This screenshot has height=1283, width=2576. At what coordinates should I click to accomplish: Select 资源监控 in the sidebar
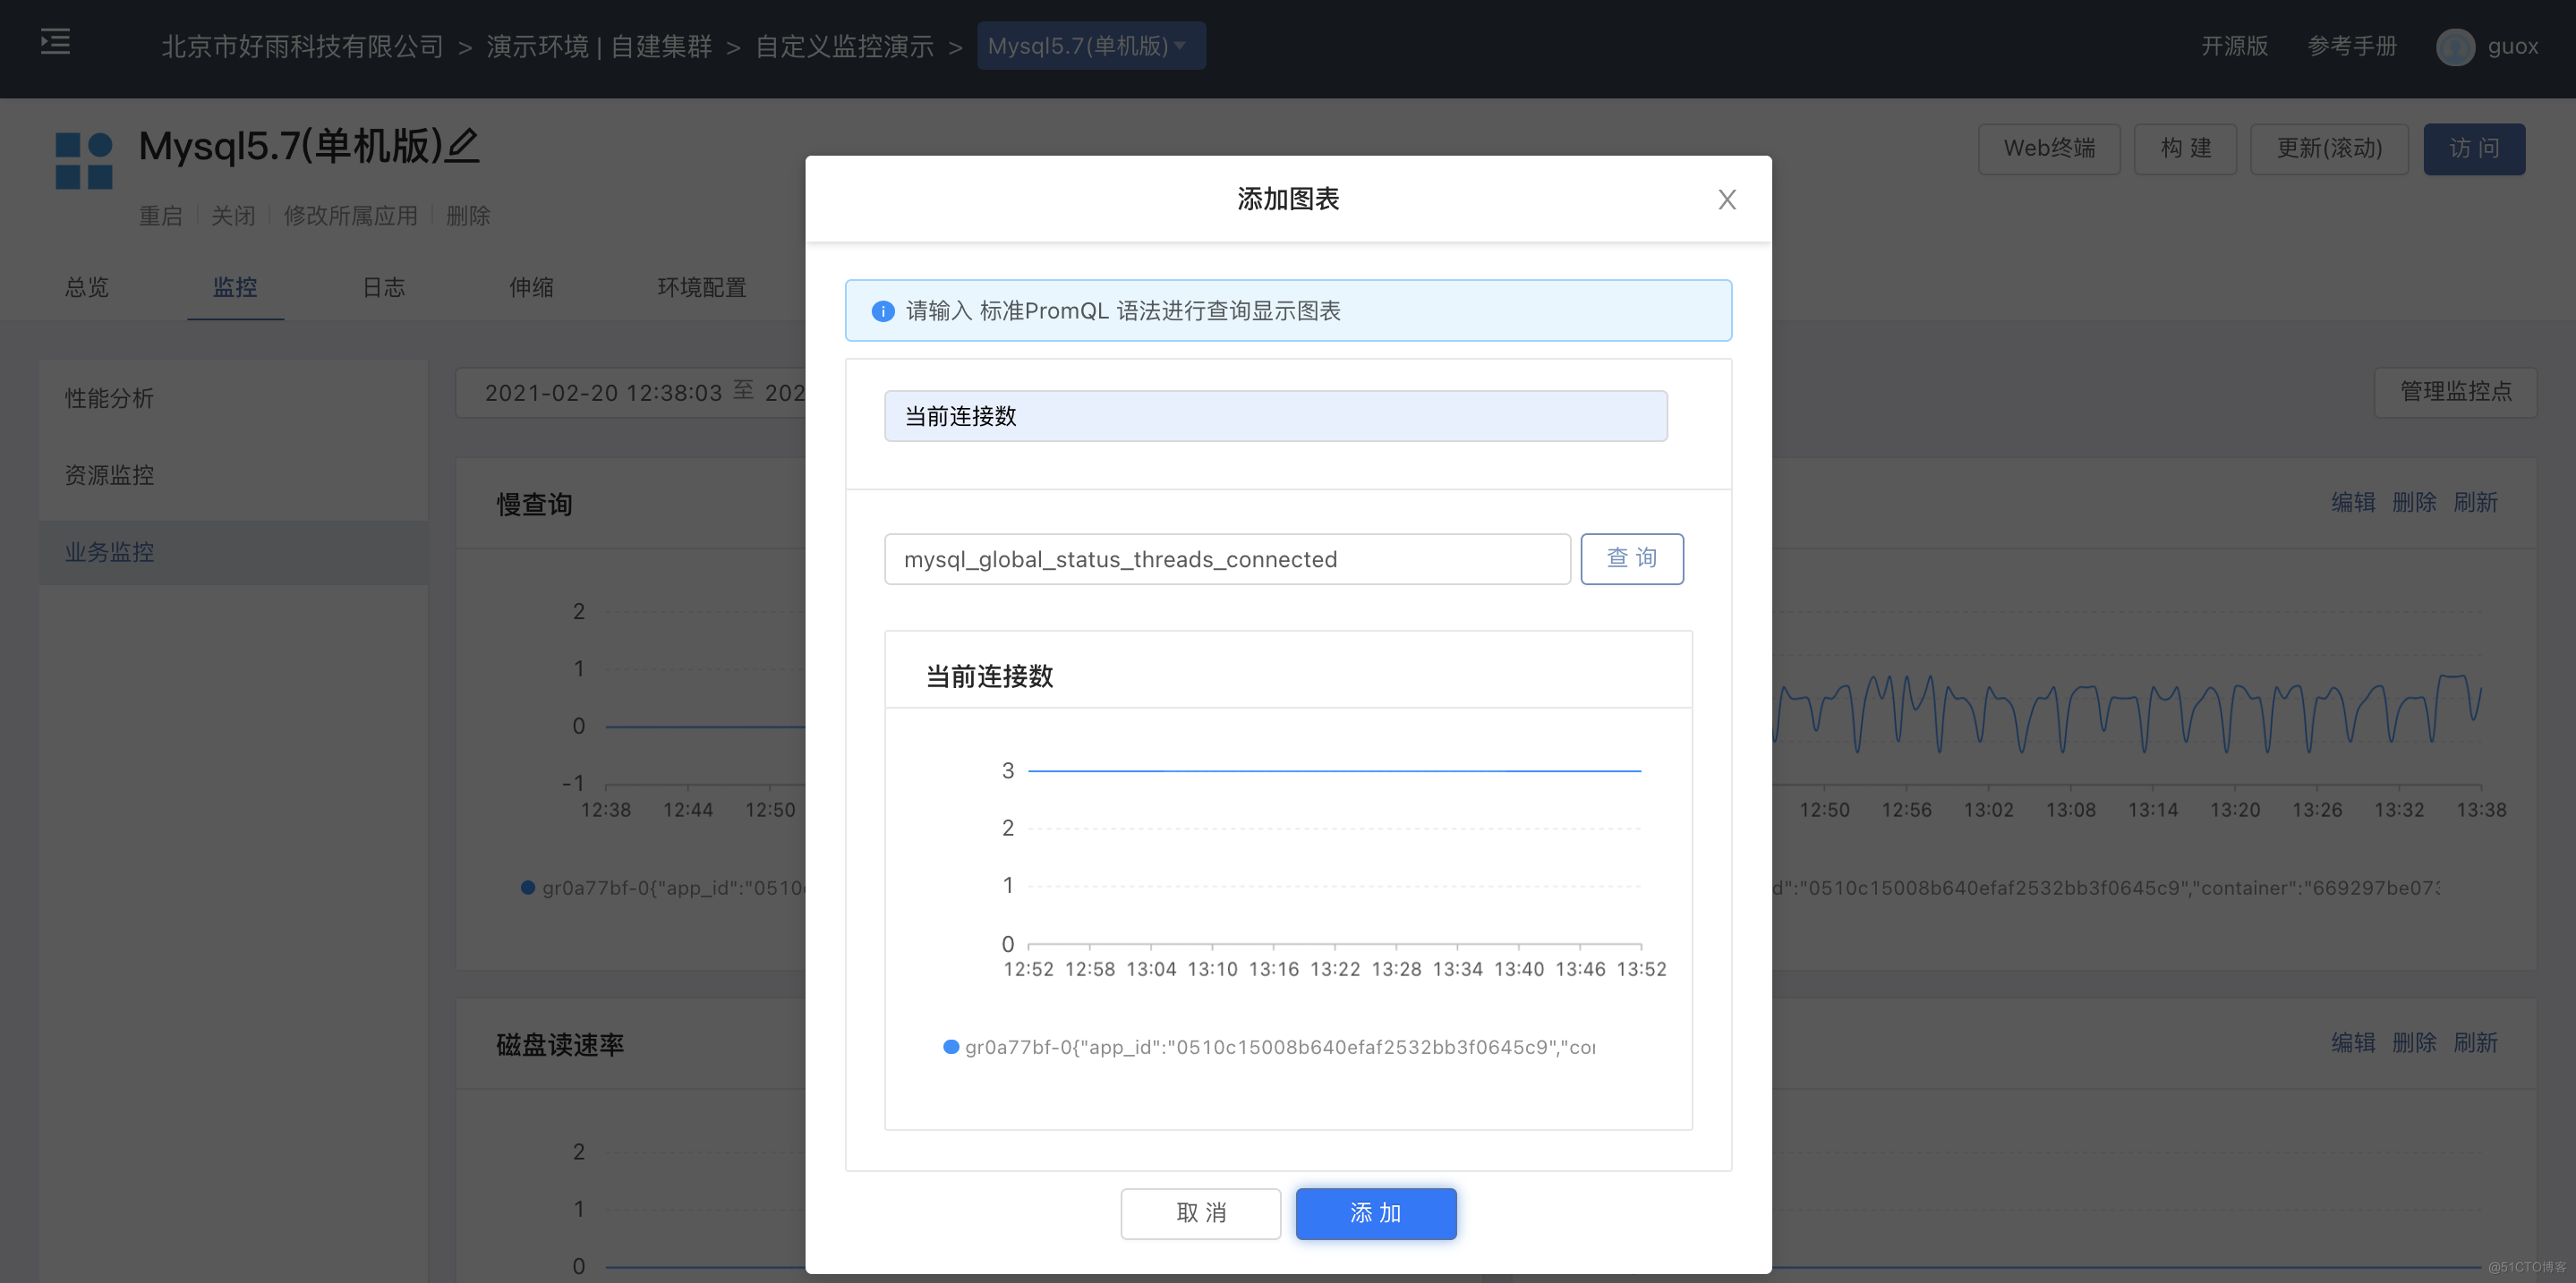point(108,474)
